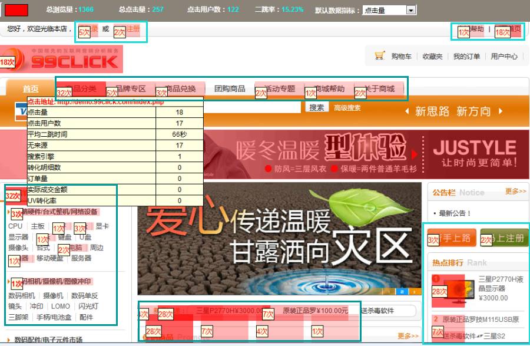Click 更多>> beside the promotion section
530x346 pixels.
click(x=408, y=336)
